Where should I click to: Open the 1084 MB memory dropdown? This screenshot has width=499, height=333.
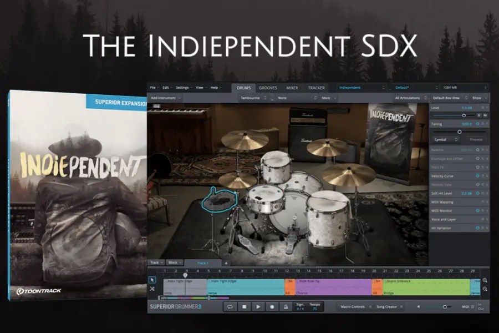[x=465, y=87]
